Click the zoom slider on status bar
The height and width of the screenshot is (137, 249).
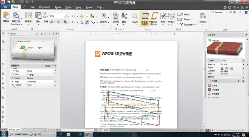coord(230,130)
